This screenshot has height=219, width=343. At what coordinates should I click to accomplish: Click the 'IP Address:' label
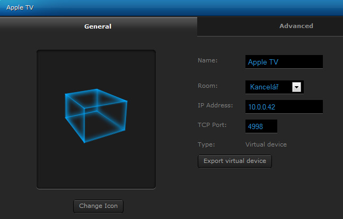(215, 105)
